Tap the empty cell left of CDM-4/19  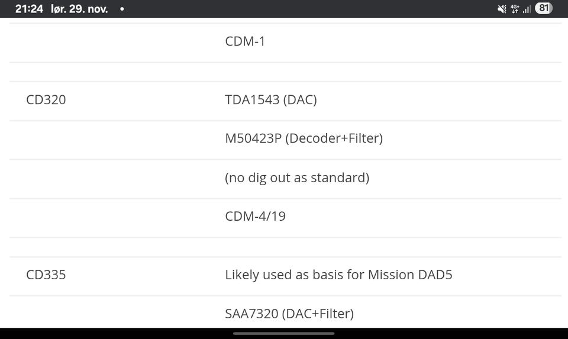(x=112, y=217)
